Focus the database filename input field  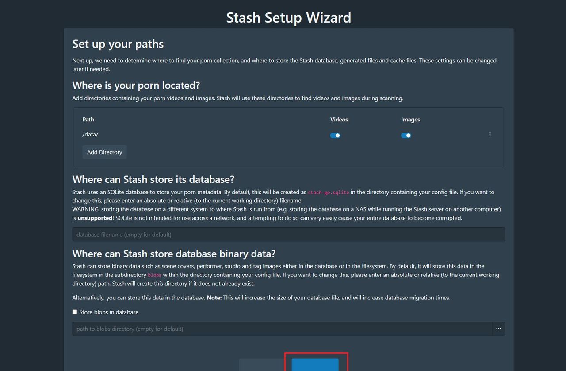(x=288, y=235)
